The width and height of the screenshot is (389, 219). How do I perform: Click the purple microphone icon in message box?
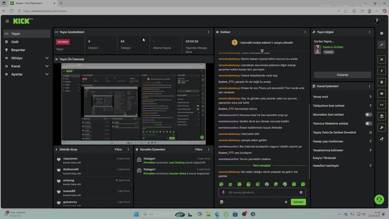223,193
